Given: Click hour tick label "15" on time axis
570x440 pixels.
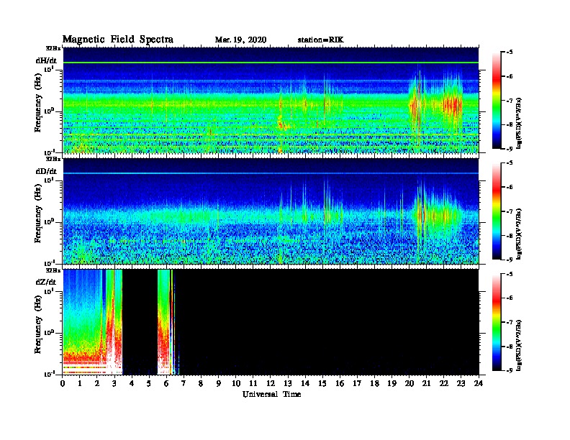Looking at the screenshot, I should (x=322, y=383).
